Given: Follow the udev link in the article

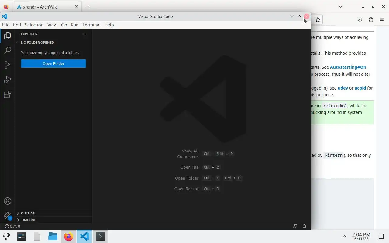Looking at the screenshot, I should (343, 88).
